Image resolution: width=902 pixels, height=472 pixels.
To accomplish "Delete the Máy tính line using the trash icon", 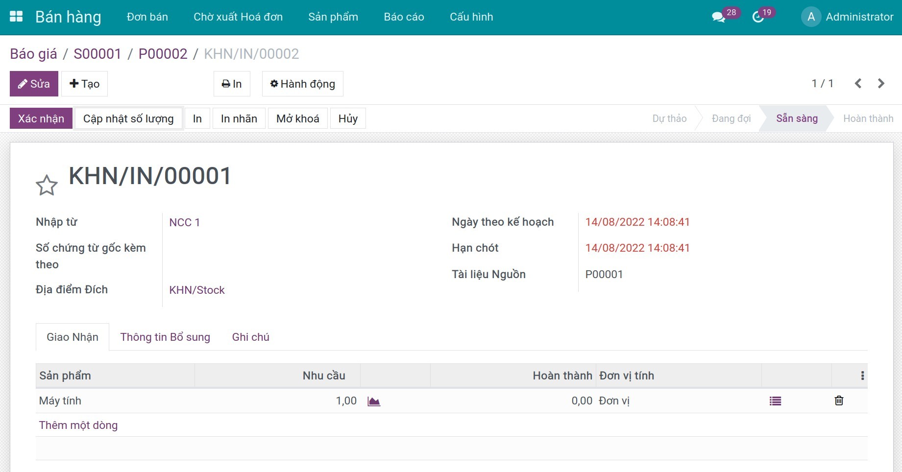I will 839,401.
